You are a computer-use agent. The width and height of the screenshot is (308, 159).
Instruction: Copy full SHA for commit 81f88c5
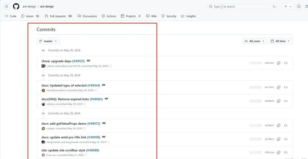tap(279, 139)
